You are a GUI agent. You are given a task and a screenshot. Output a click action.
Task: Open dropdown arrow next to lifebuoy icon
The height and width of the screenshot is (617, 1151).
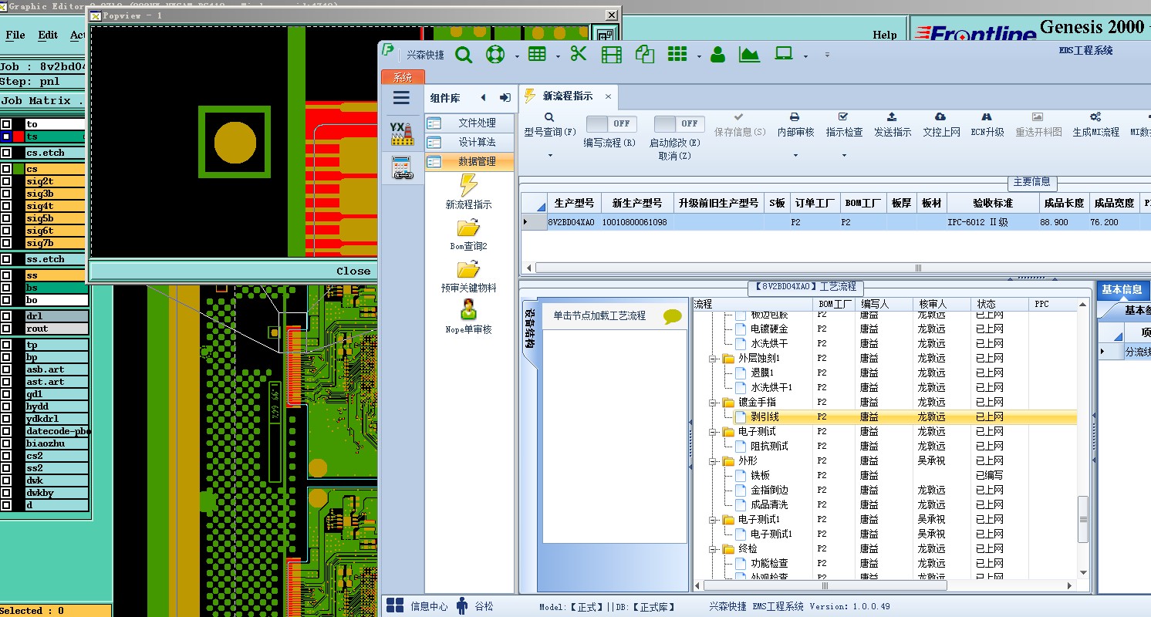pyautogui.click(x=516, y=56)
